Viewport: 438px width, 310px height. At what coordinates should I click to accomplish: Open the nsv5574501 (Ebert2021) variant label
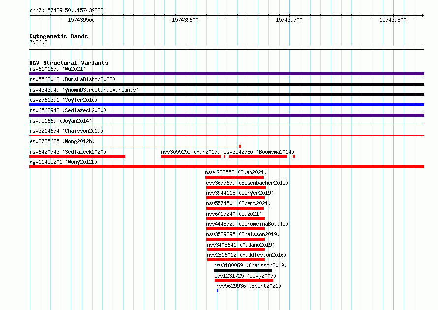coord(238,203)
